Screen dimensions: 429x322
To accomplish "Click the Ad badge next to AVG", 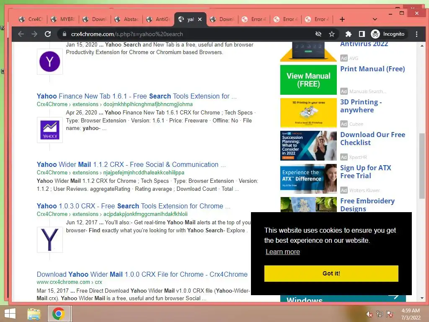I will coord(344,58).
